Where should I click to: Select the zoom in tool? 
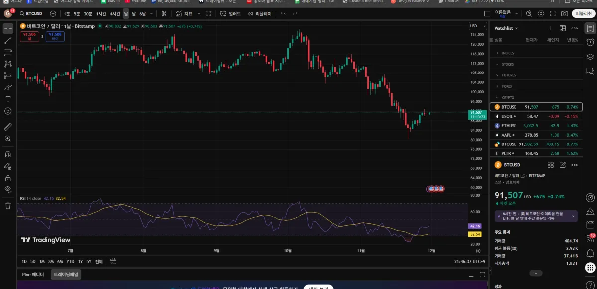8,139
